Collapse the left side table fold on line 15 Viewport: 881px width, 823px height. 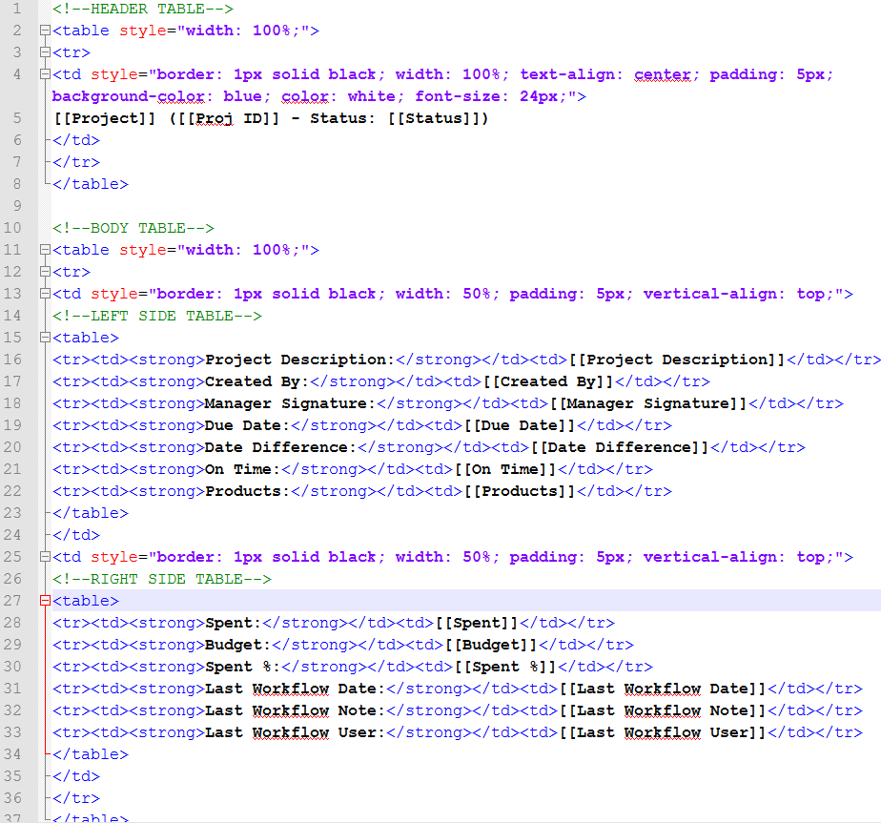pos(45,338)
